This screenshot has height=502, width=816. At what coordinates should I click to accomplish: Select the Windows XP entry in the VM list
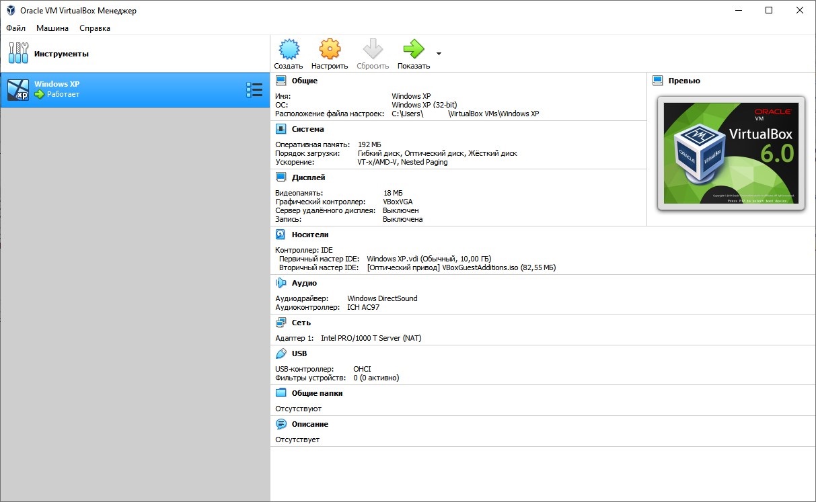[x=135, y=90]
